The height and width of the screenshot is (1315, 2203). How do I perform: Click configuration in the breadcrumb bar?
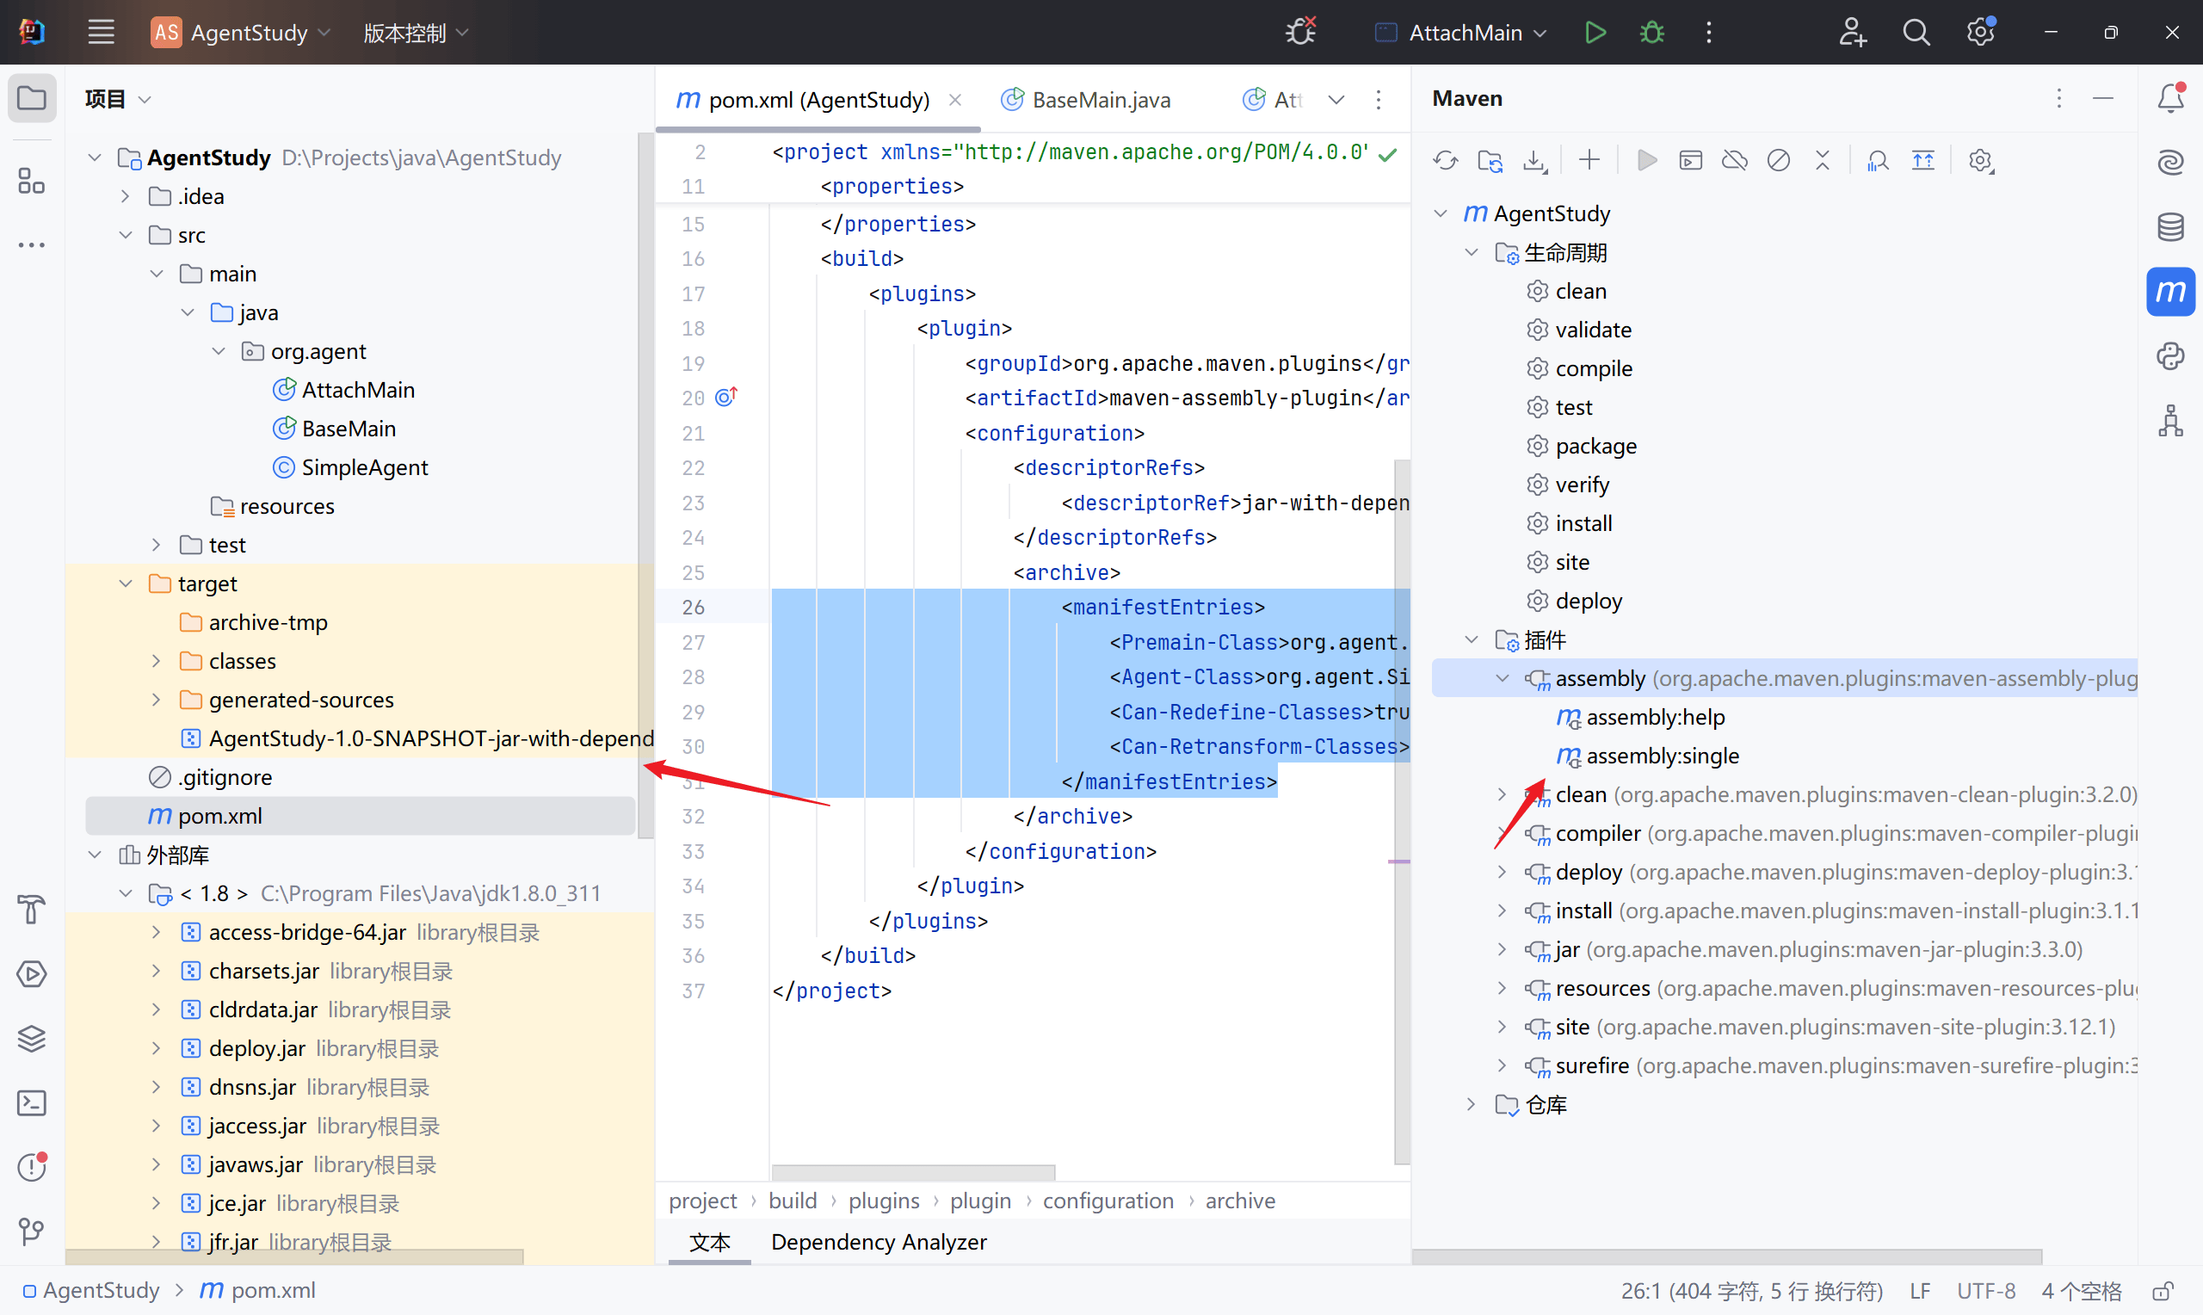1108,1201
